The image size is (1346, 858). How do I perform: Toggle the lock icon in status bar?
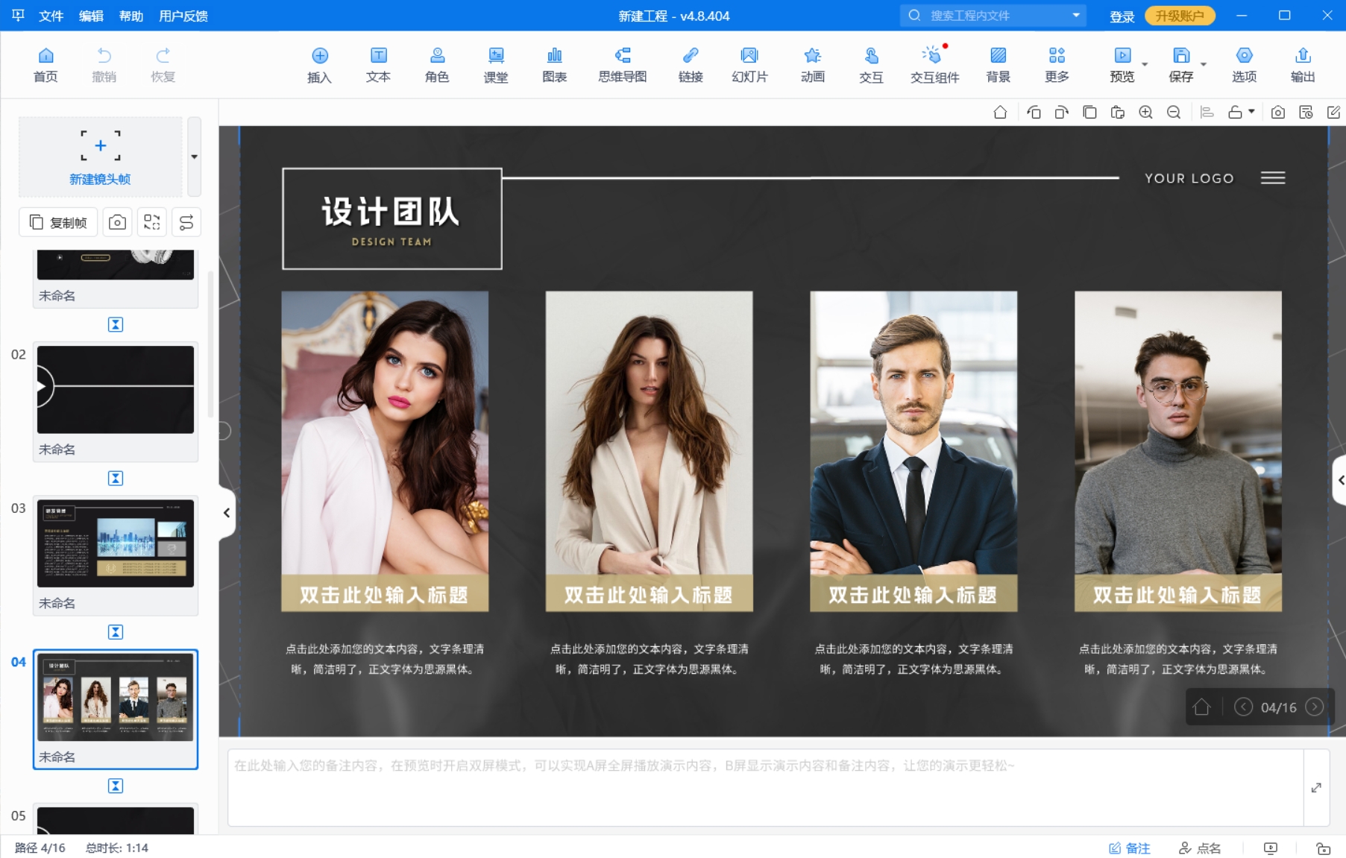pyautogui.click(x=1324, y=848)
